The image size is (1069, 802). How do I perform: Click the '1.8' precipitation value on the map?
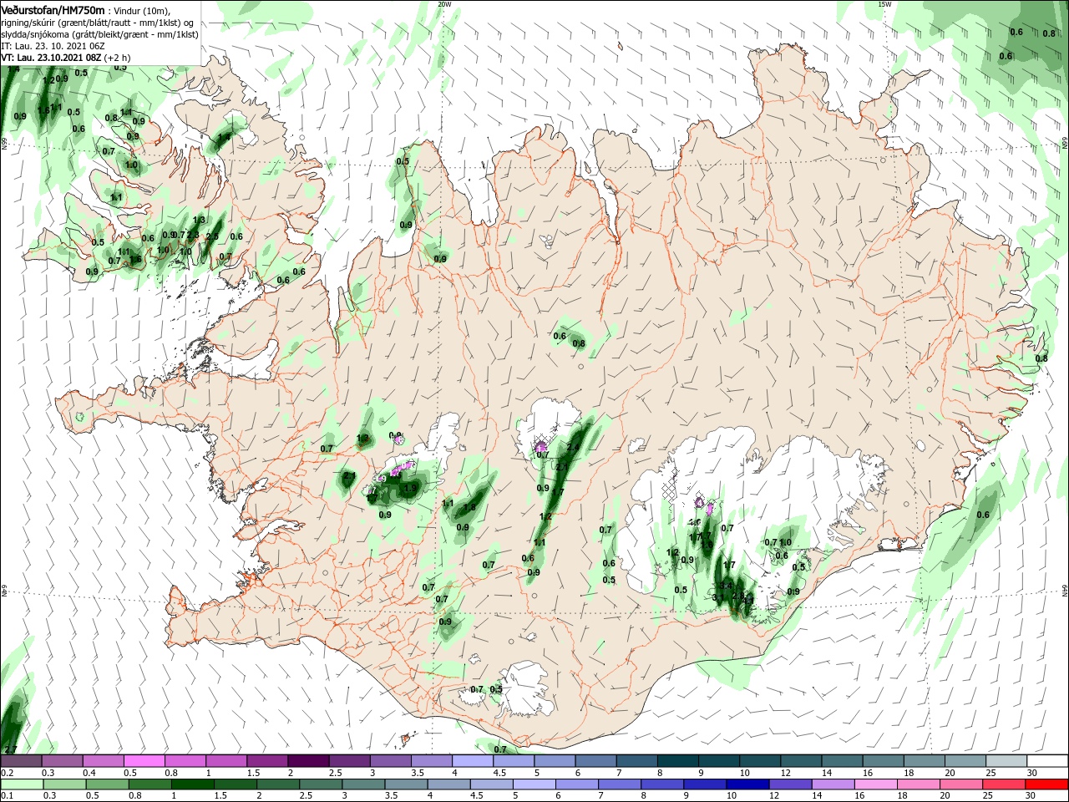(x=469, y=507)
